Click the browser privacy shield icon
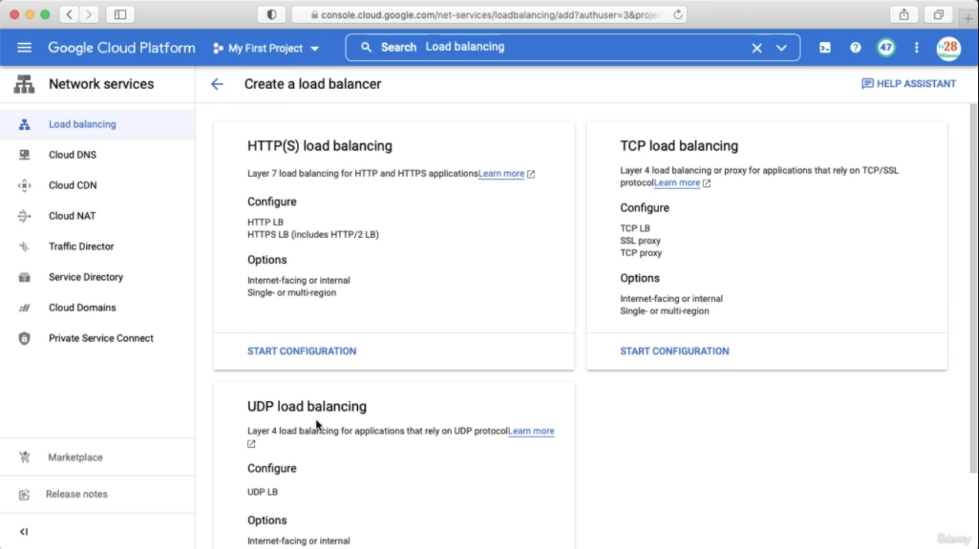 click(271, 14)
